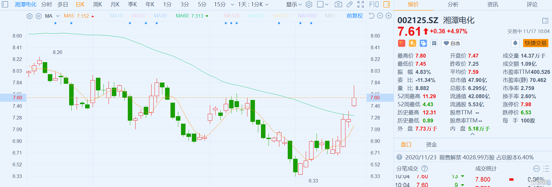The width and height of the screenshot is (552, 187).
Task: Switch to 资金 capital flow tab
Action: click(431, 145)
